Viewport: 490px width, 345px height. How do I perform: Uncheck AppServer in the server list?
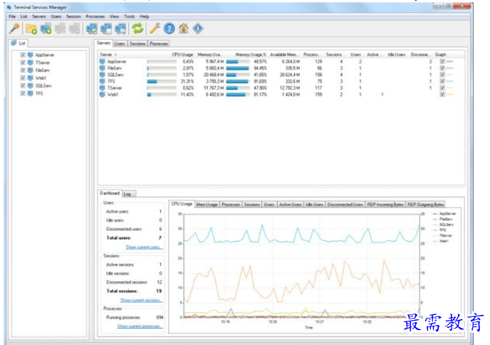coord(23,55)
